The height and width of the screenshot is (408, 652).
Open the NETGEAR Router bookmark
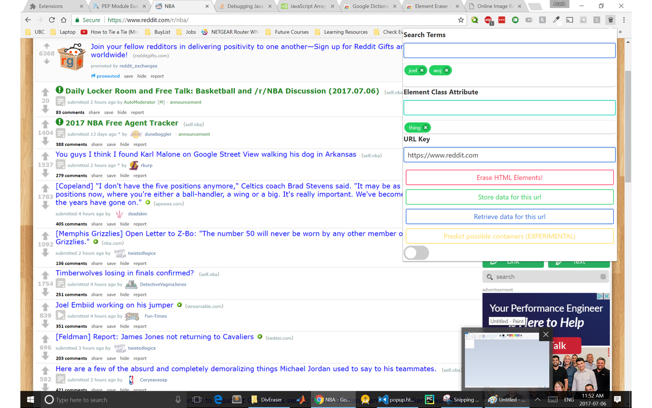pos(230,32)
